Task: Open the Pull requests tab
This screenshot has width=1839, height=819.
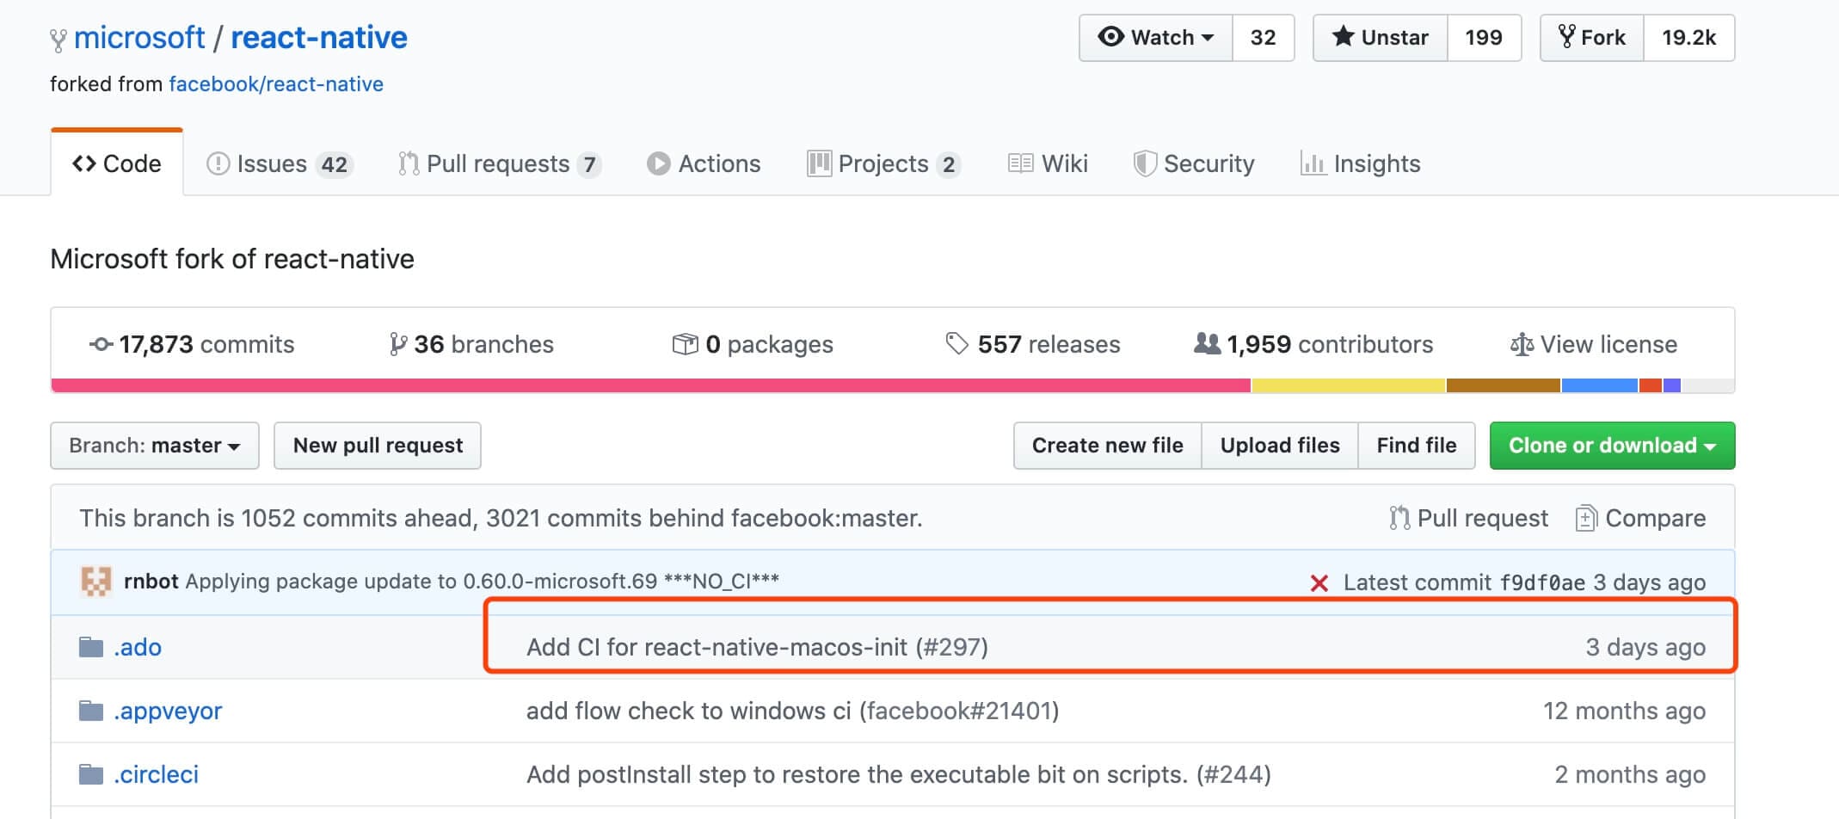Action: 499,163
